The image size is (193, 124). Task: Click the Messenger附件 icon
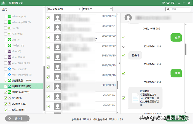[9, 75]
